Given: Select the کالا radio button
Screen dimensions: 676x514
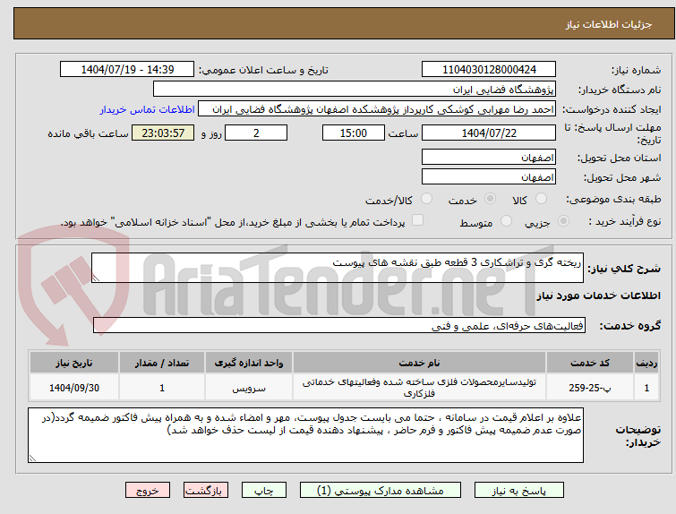Looking at the screenshot, I should click(x=541, y=199).
